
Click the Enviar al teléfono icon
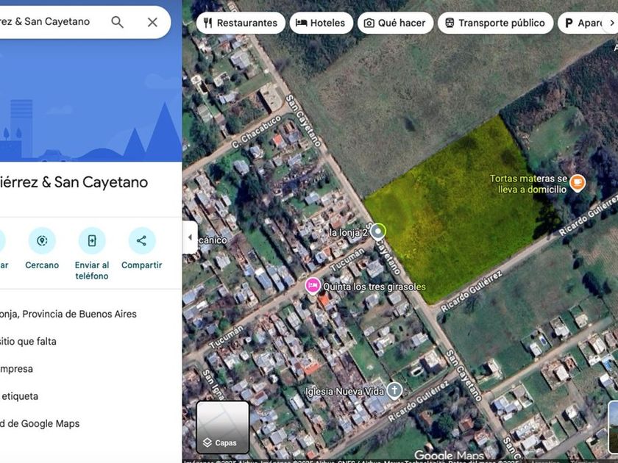pos(92,240)
